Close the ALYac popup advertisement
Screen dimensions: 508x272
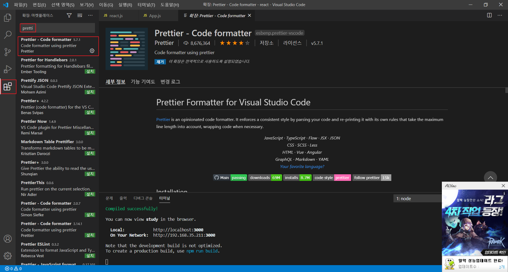click(x=503, y=186)
